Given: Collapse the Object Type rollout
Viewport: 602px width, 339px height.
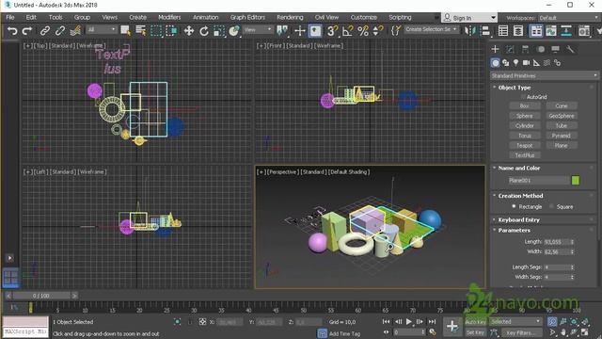Looking at the screenshot, I should point(515,88).
